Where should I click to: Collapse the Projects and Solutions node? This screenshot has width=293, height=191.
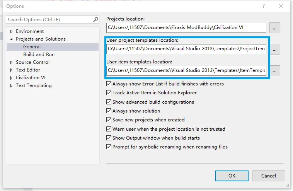(11, 39)
